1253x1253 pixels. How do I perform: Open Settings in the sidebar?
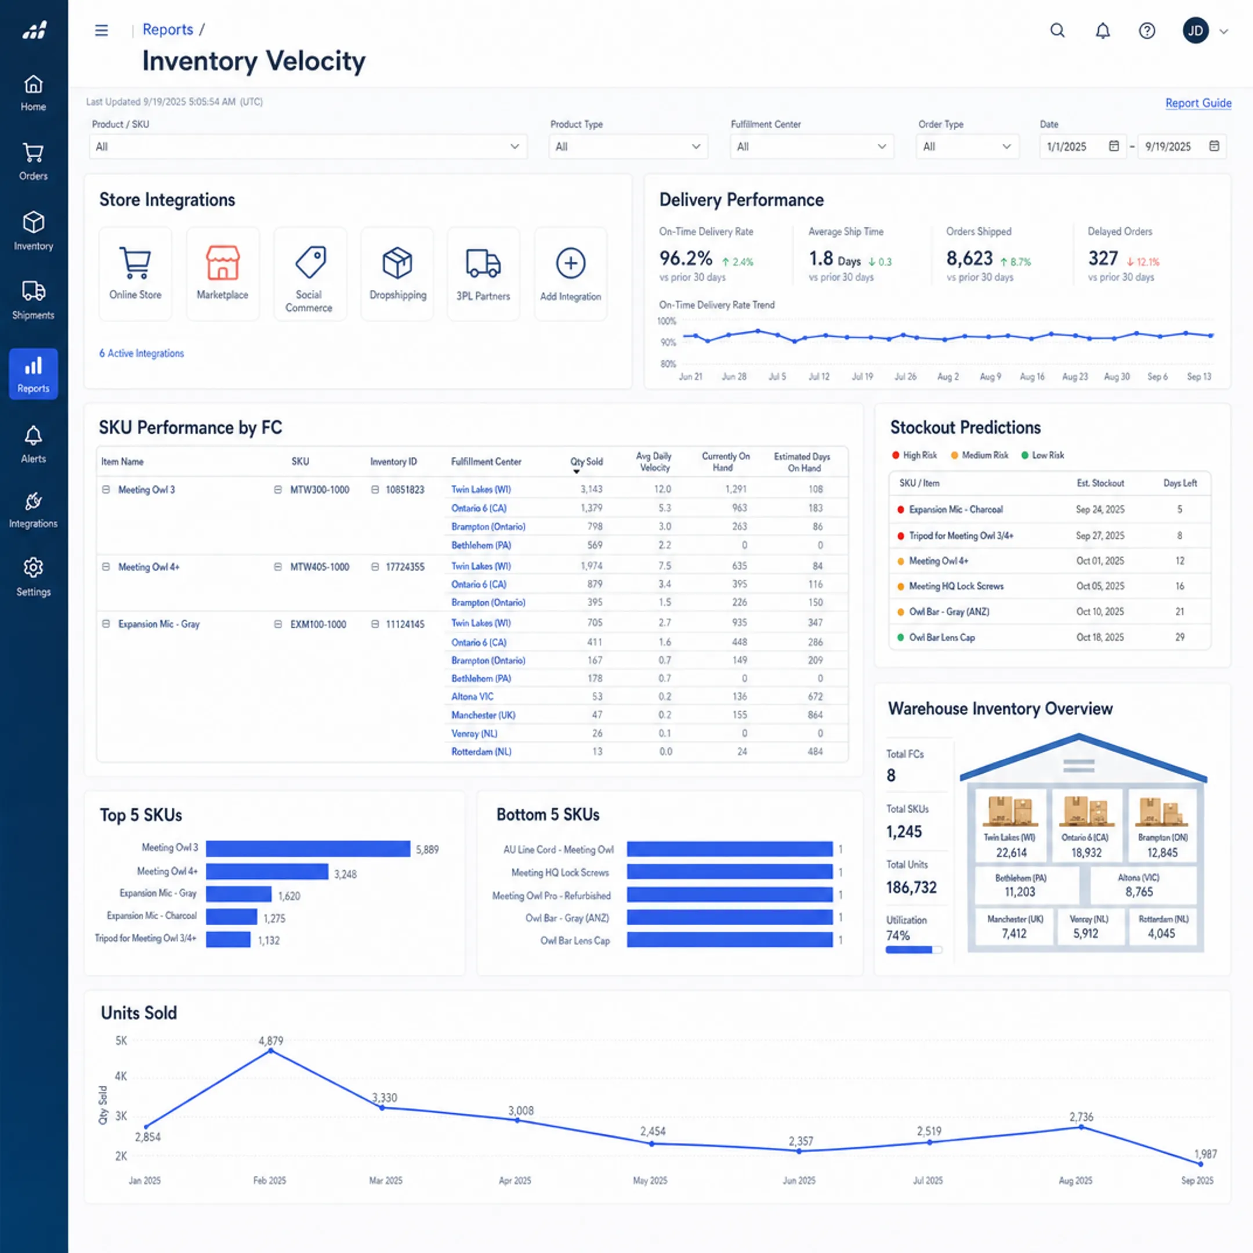(33, 578)
